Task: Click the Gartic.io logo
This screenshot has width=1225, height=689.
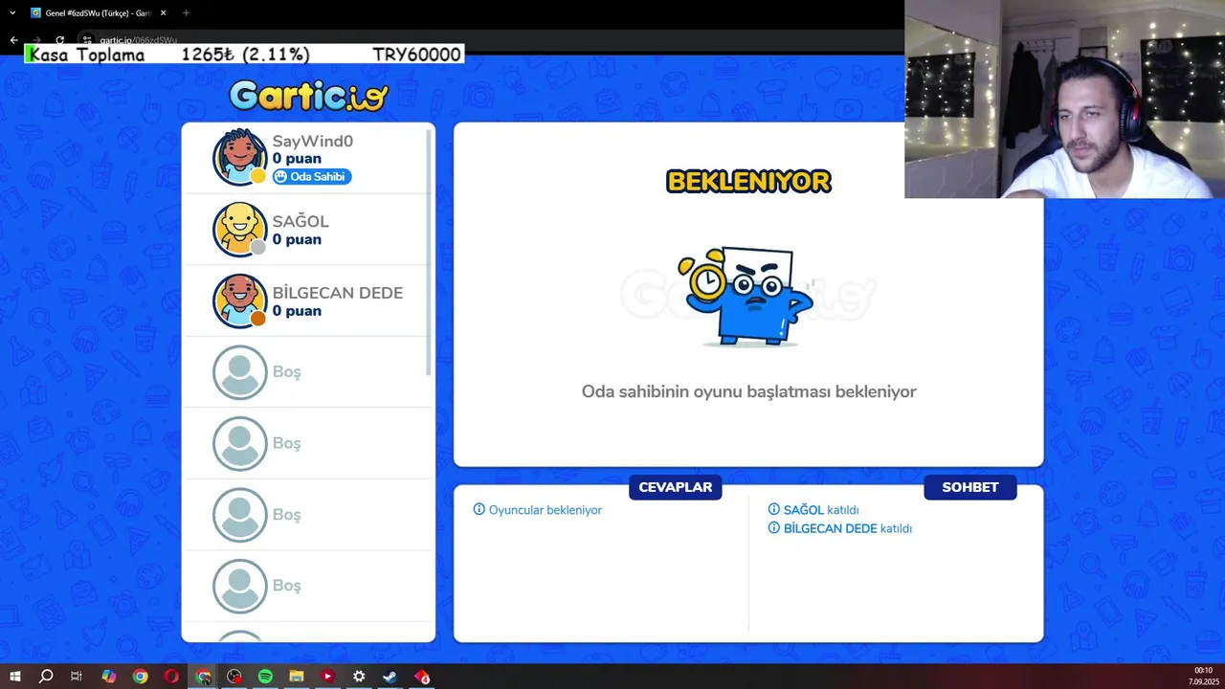Action: 308,96
